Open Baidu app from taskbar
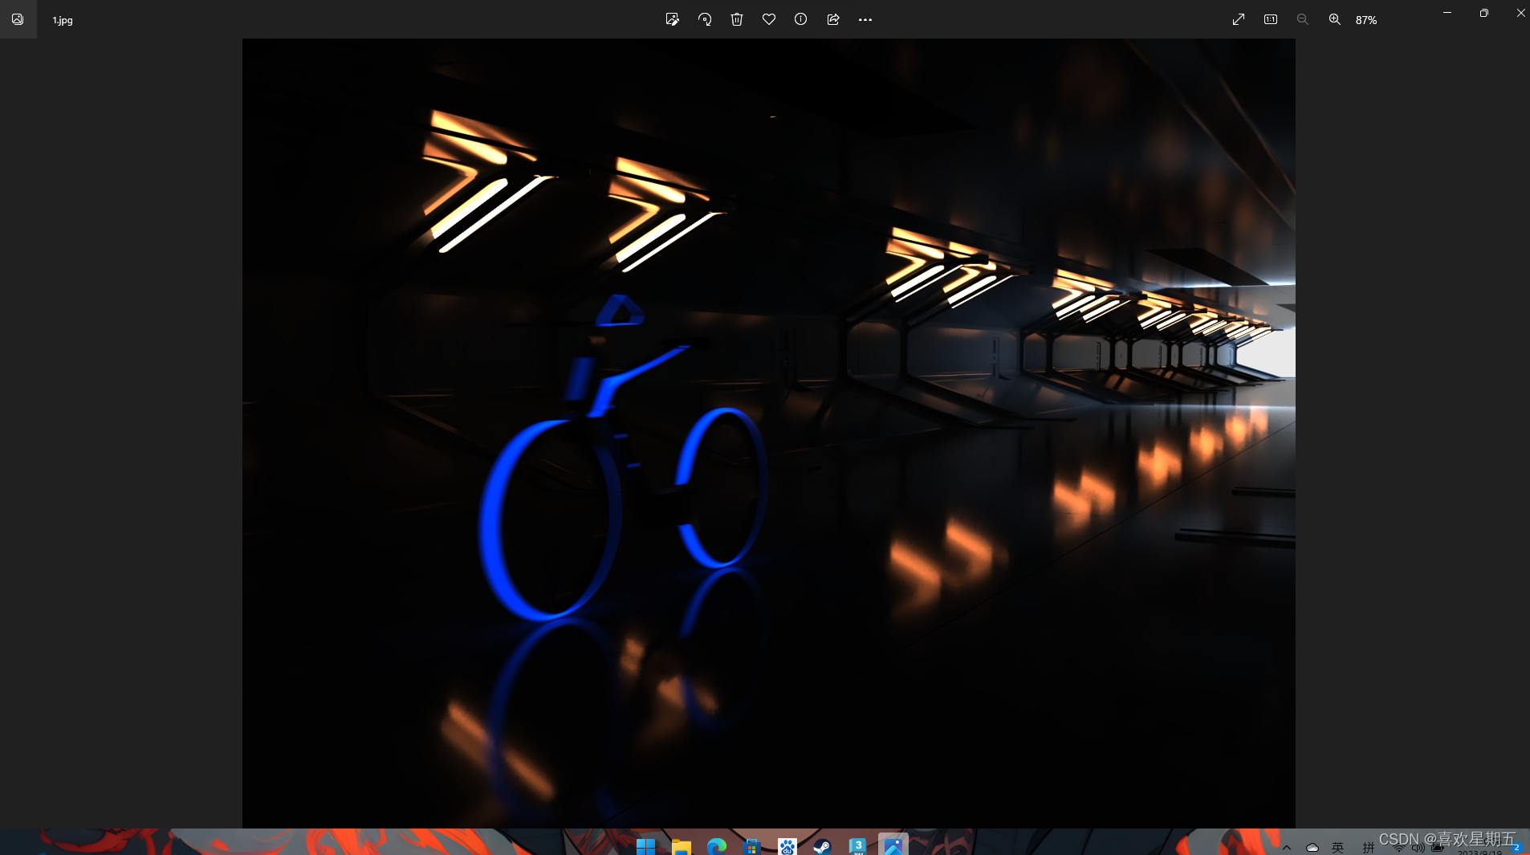This screenshot has width=1530, height=855. [787, 845]
